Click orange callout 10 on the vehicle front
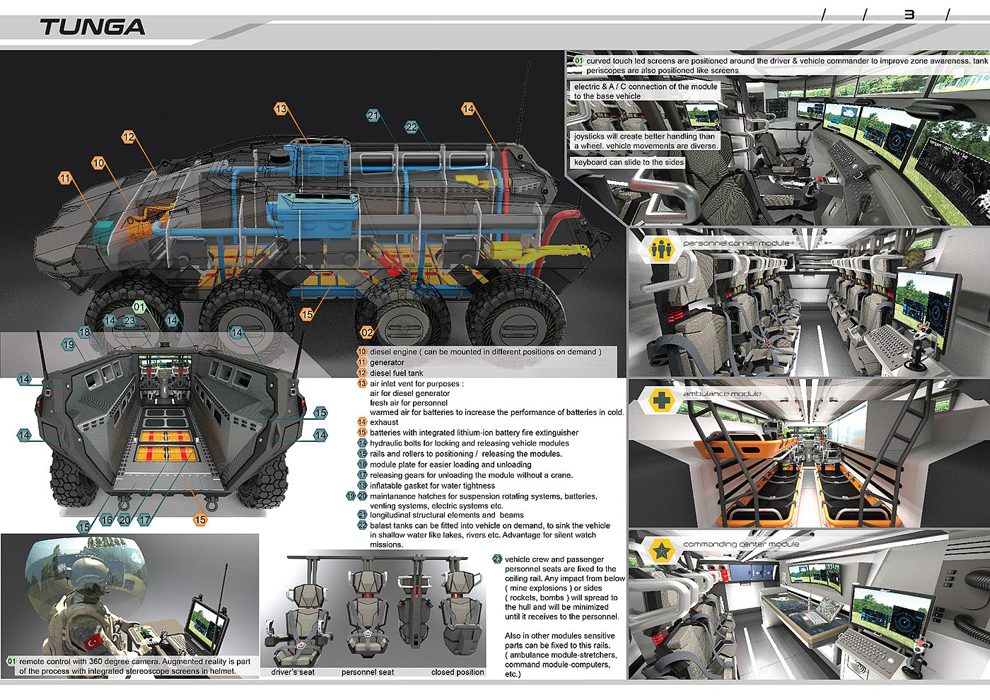Screen dimensions: 990x700 (98, 163)
